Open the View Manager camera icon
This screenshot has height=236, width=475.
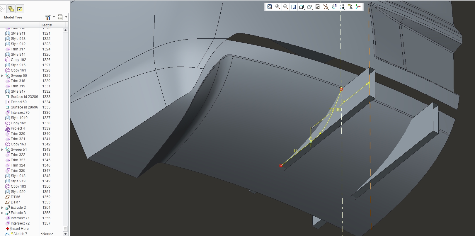click(318, 7)
